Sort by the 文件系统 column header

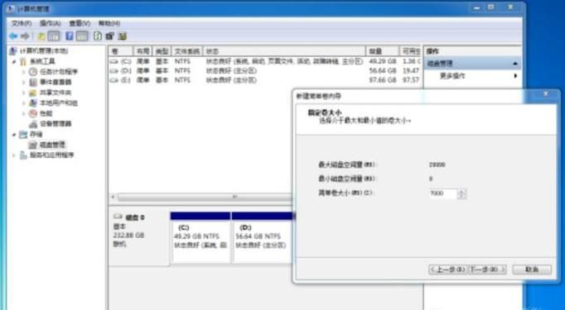(187, 51)
